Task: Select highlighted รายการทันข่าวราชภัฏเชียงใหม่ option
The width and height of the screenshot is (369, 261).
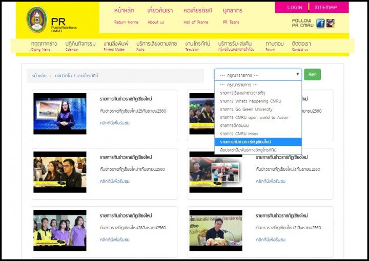Action: (258, 142)
